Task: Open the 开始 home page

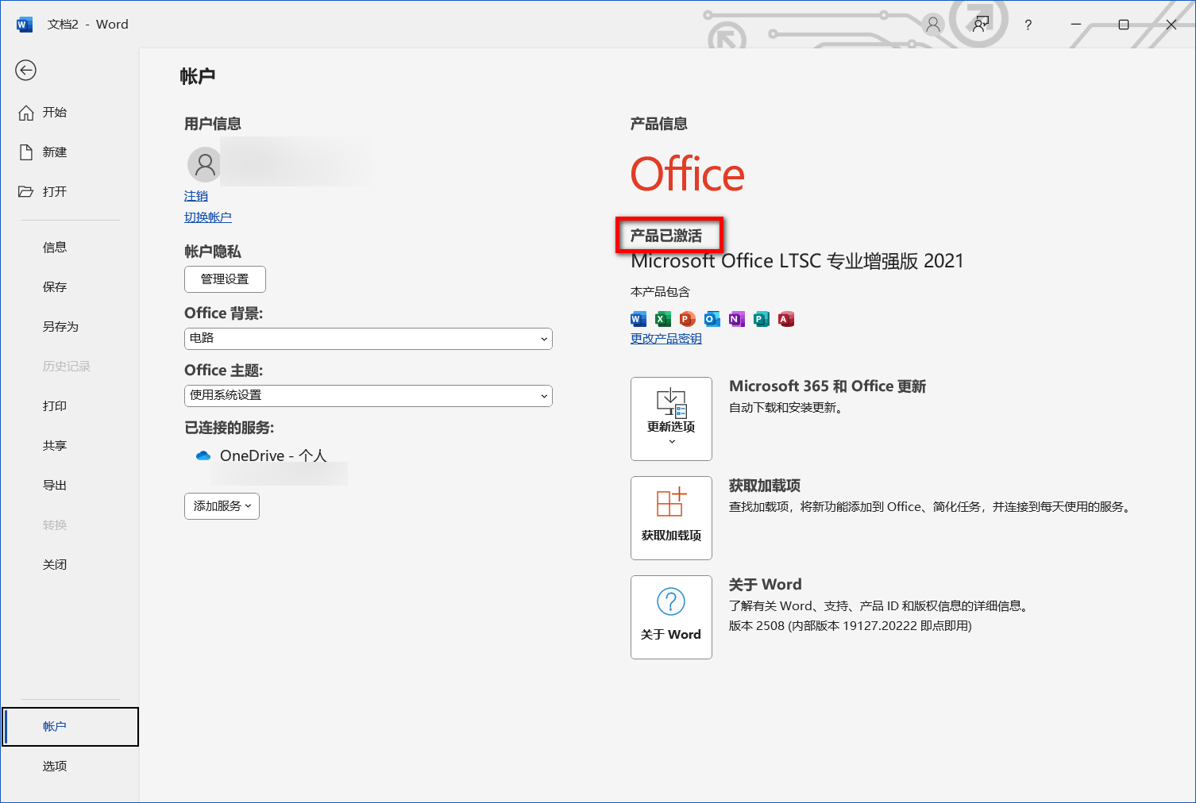Action: [55, 113]
